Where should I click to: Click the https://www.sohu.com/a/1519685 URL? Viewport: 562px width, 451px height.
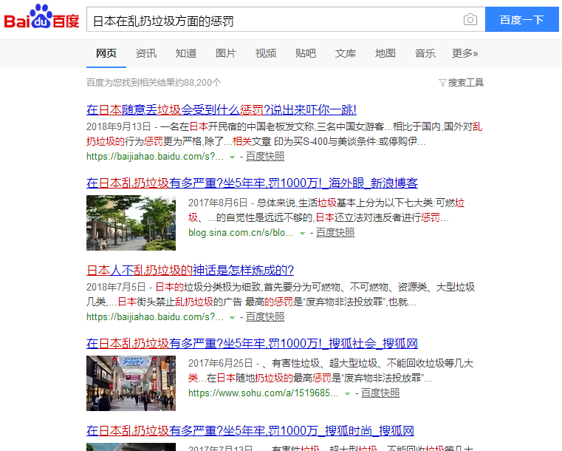pyautogui.click(x=264, y=393)
